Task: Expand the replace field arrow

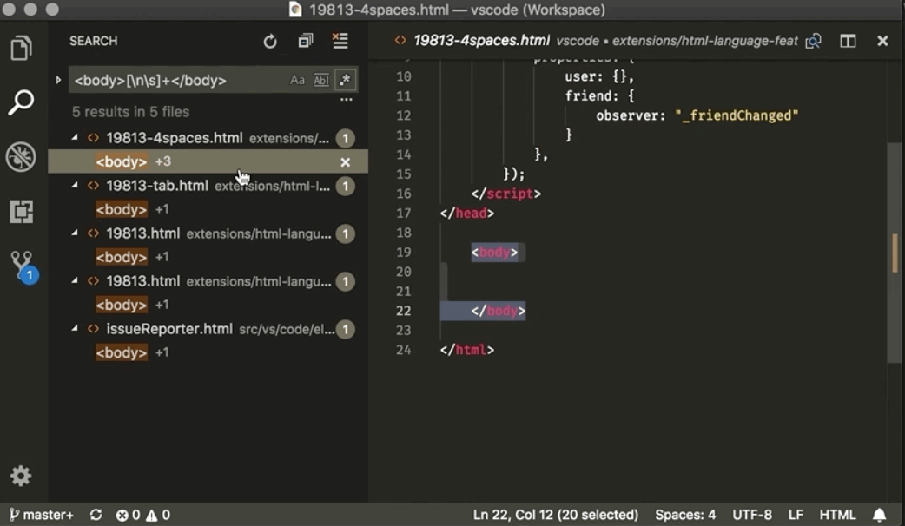Action: [x=58, y=80]
